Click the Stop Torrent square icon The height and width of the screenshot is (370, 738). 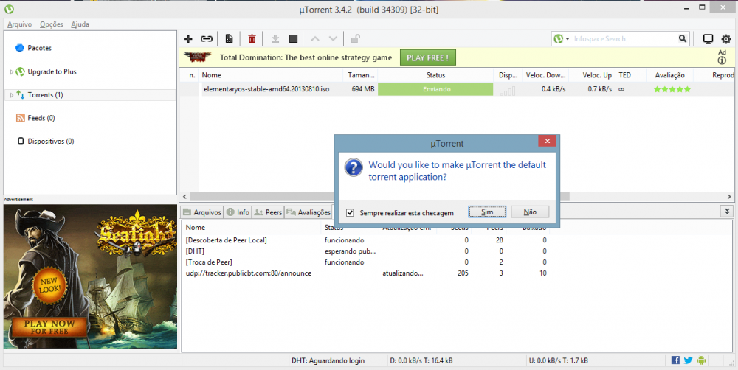pos(293,39)
